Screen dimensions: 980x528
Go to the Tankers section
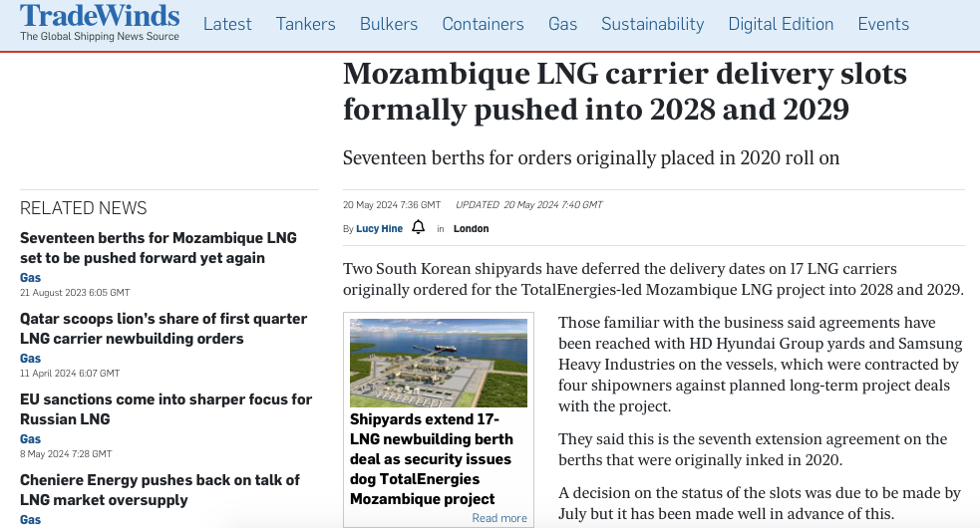click(x=306, y=24)
